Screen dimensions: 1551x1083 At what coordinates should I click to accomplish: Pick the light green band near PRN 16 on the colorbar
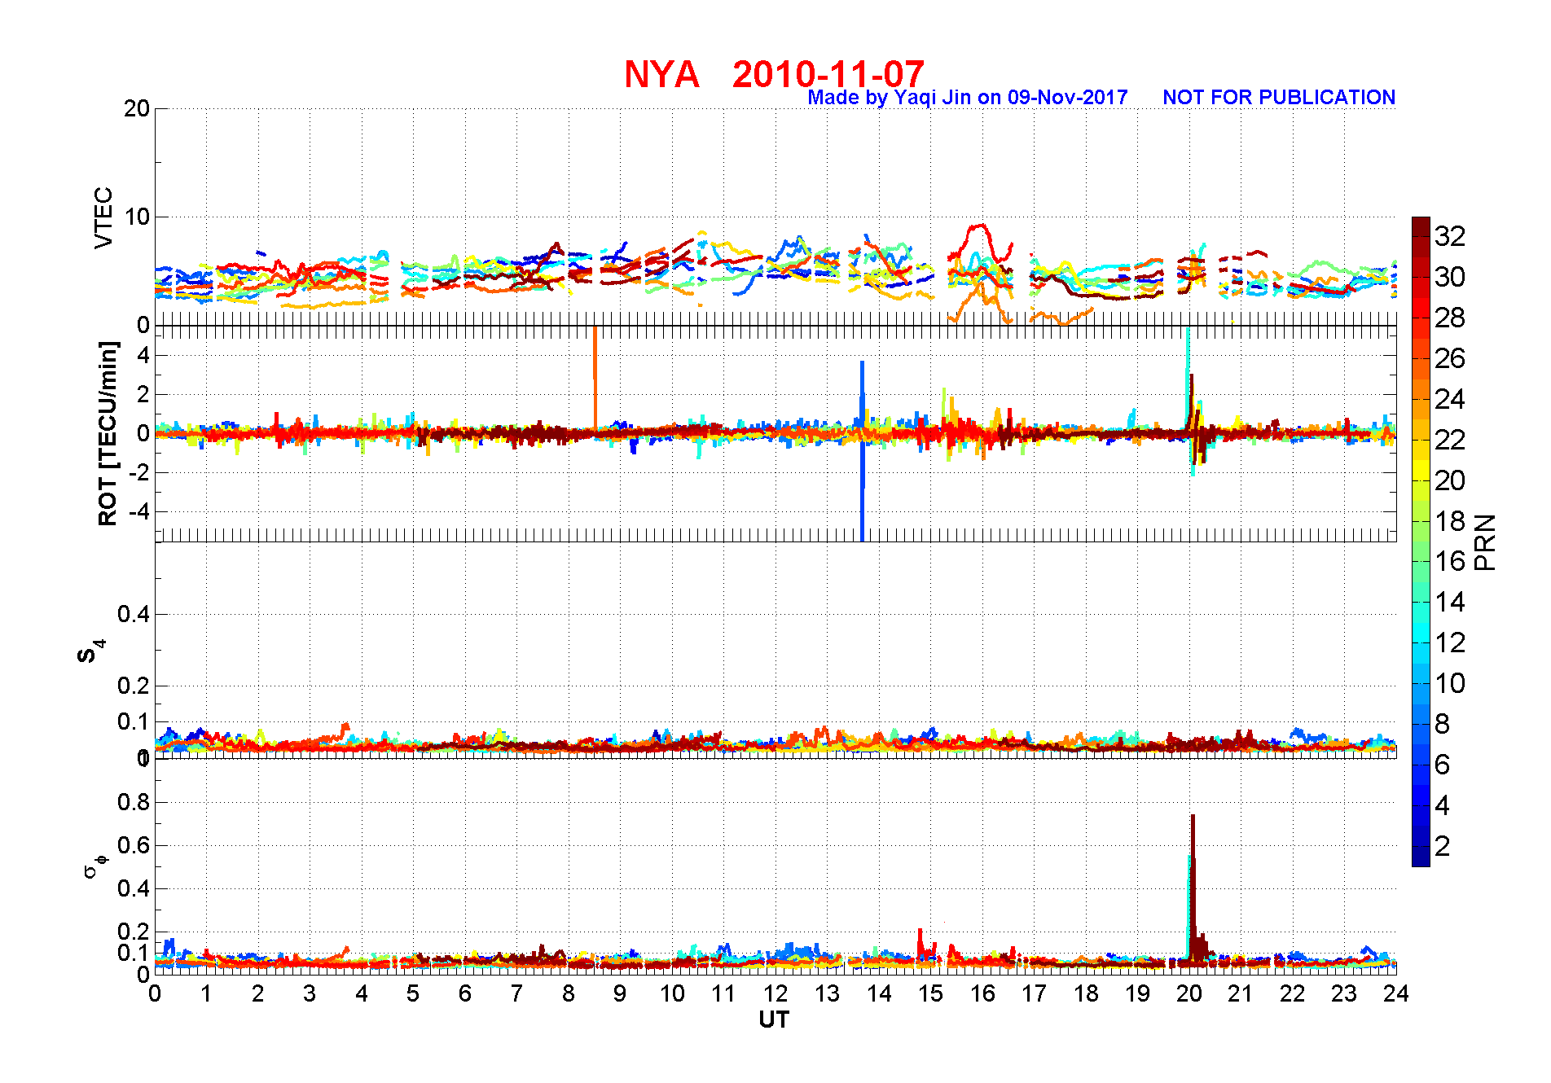point(1421,551)
